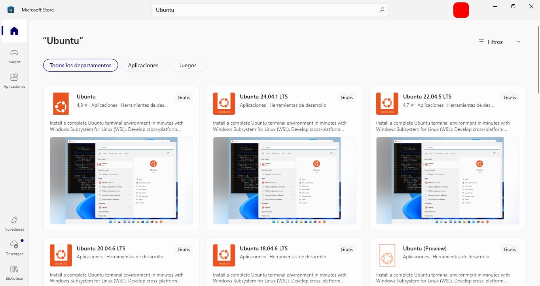Viewport: 540px width, 286px height.
Task: Open Descargas in the sidebar
Action: (14, 248)
